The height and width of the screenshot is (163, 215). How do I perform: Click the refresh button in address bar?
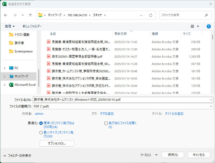(150, 15)
